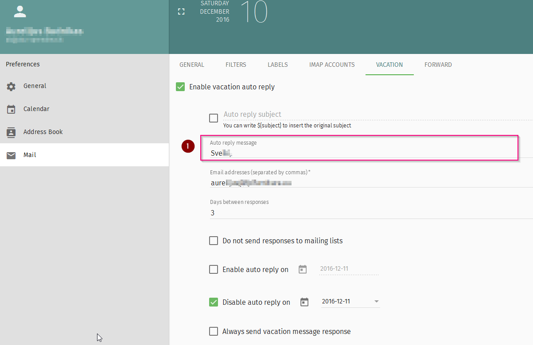The image size is (533, 345).
Task: Open the IMAP Accounts tab
Action: pos(332,65)
